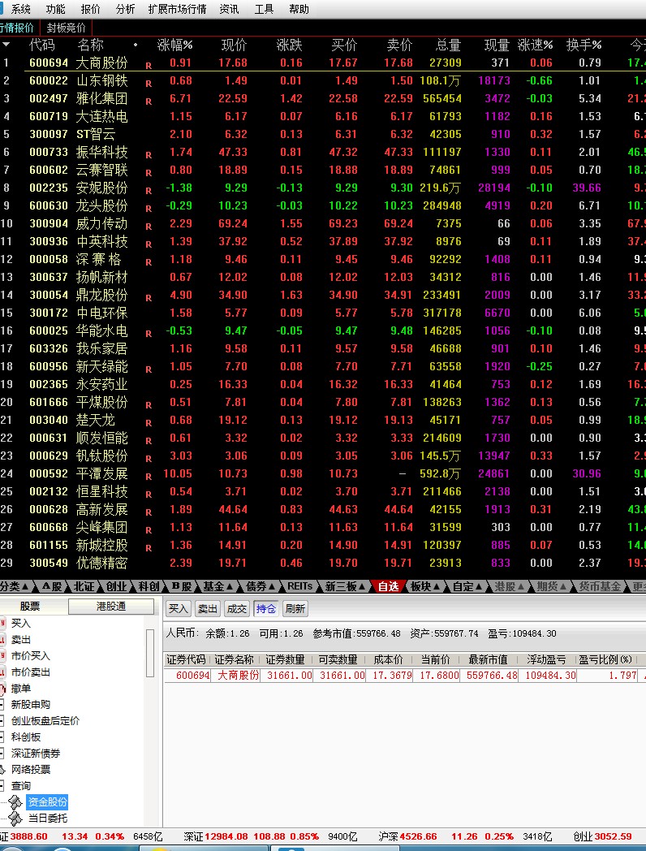646x851 pixels.
Task: Select the 科创 market tab
Action: point(149,586)
